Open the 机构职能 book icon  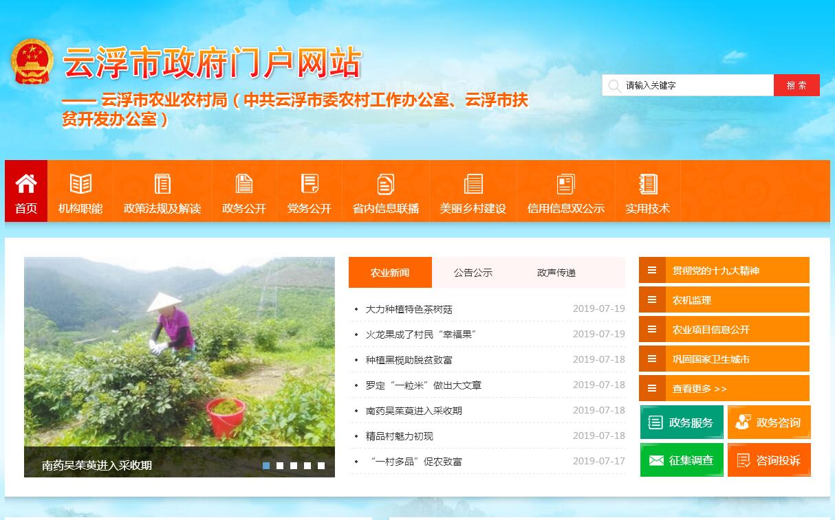(80, 184)
